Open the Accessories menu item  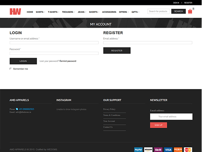109,12
